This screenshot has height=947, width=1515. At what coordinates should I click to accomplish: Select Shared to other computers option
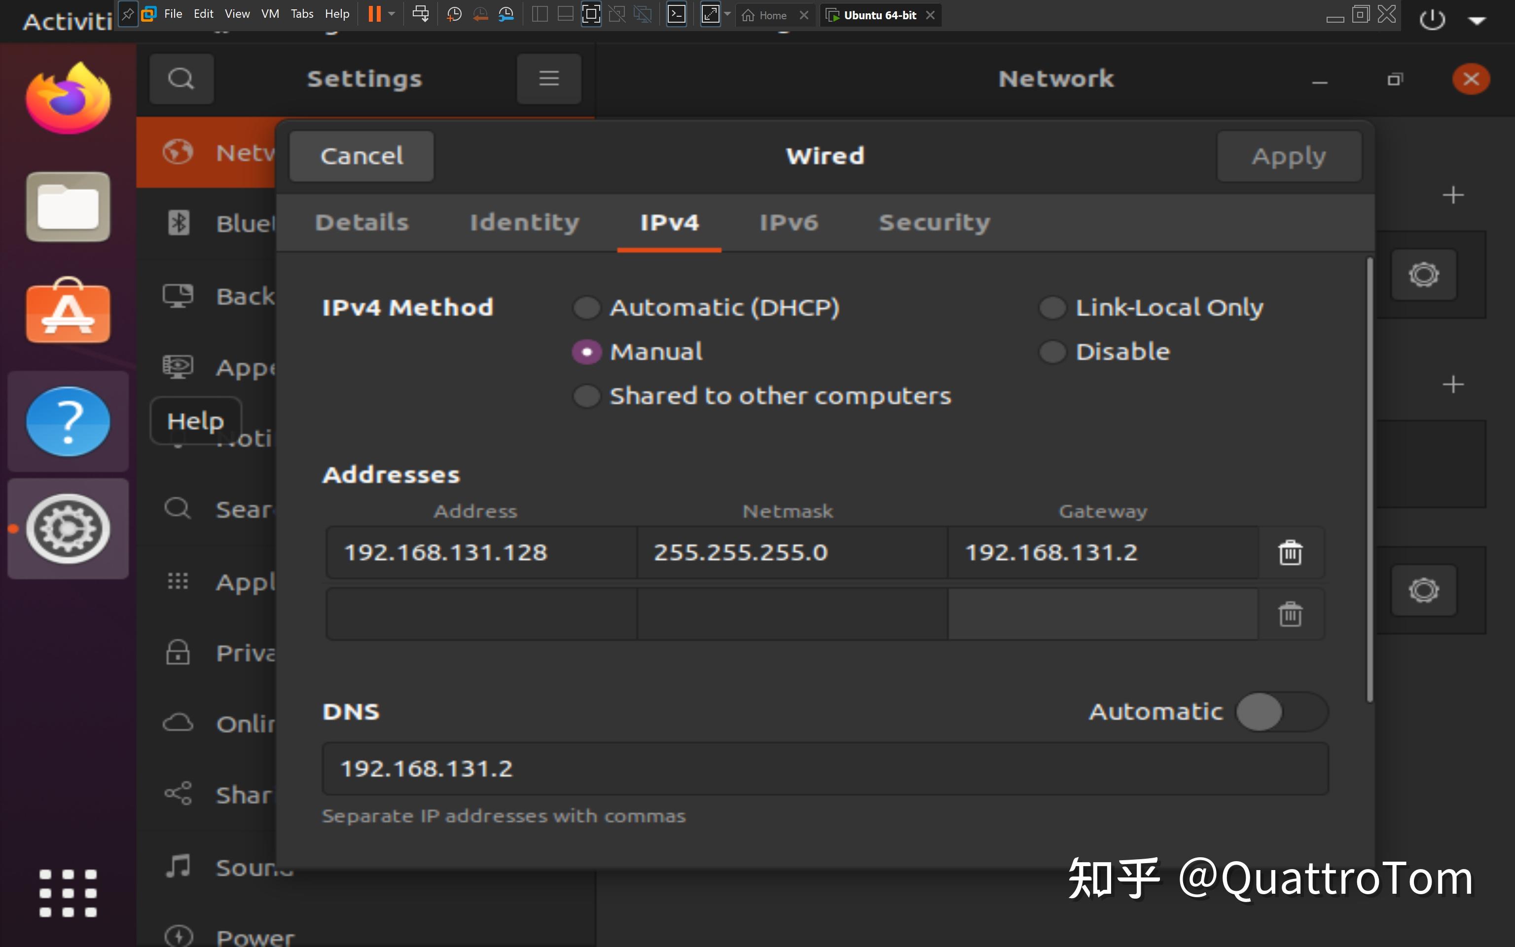[586, 396]
